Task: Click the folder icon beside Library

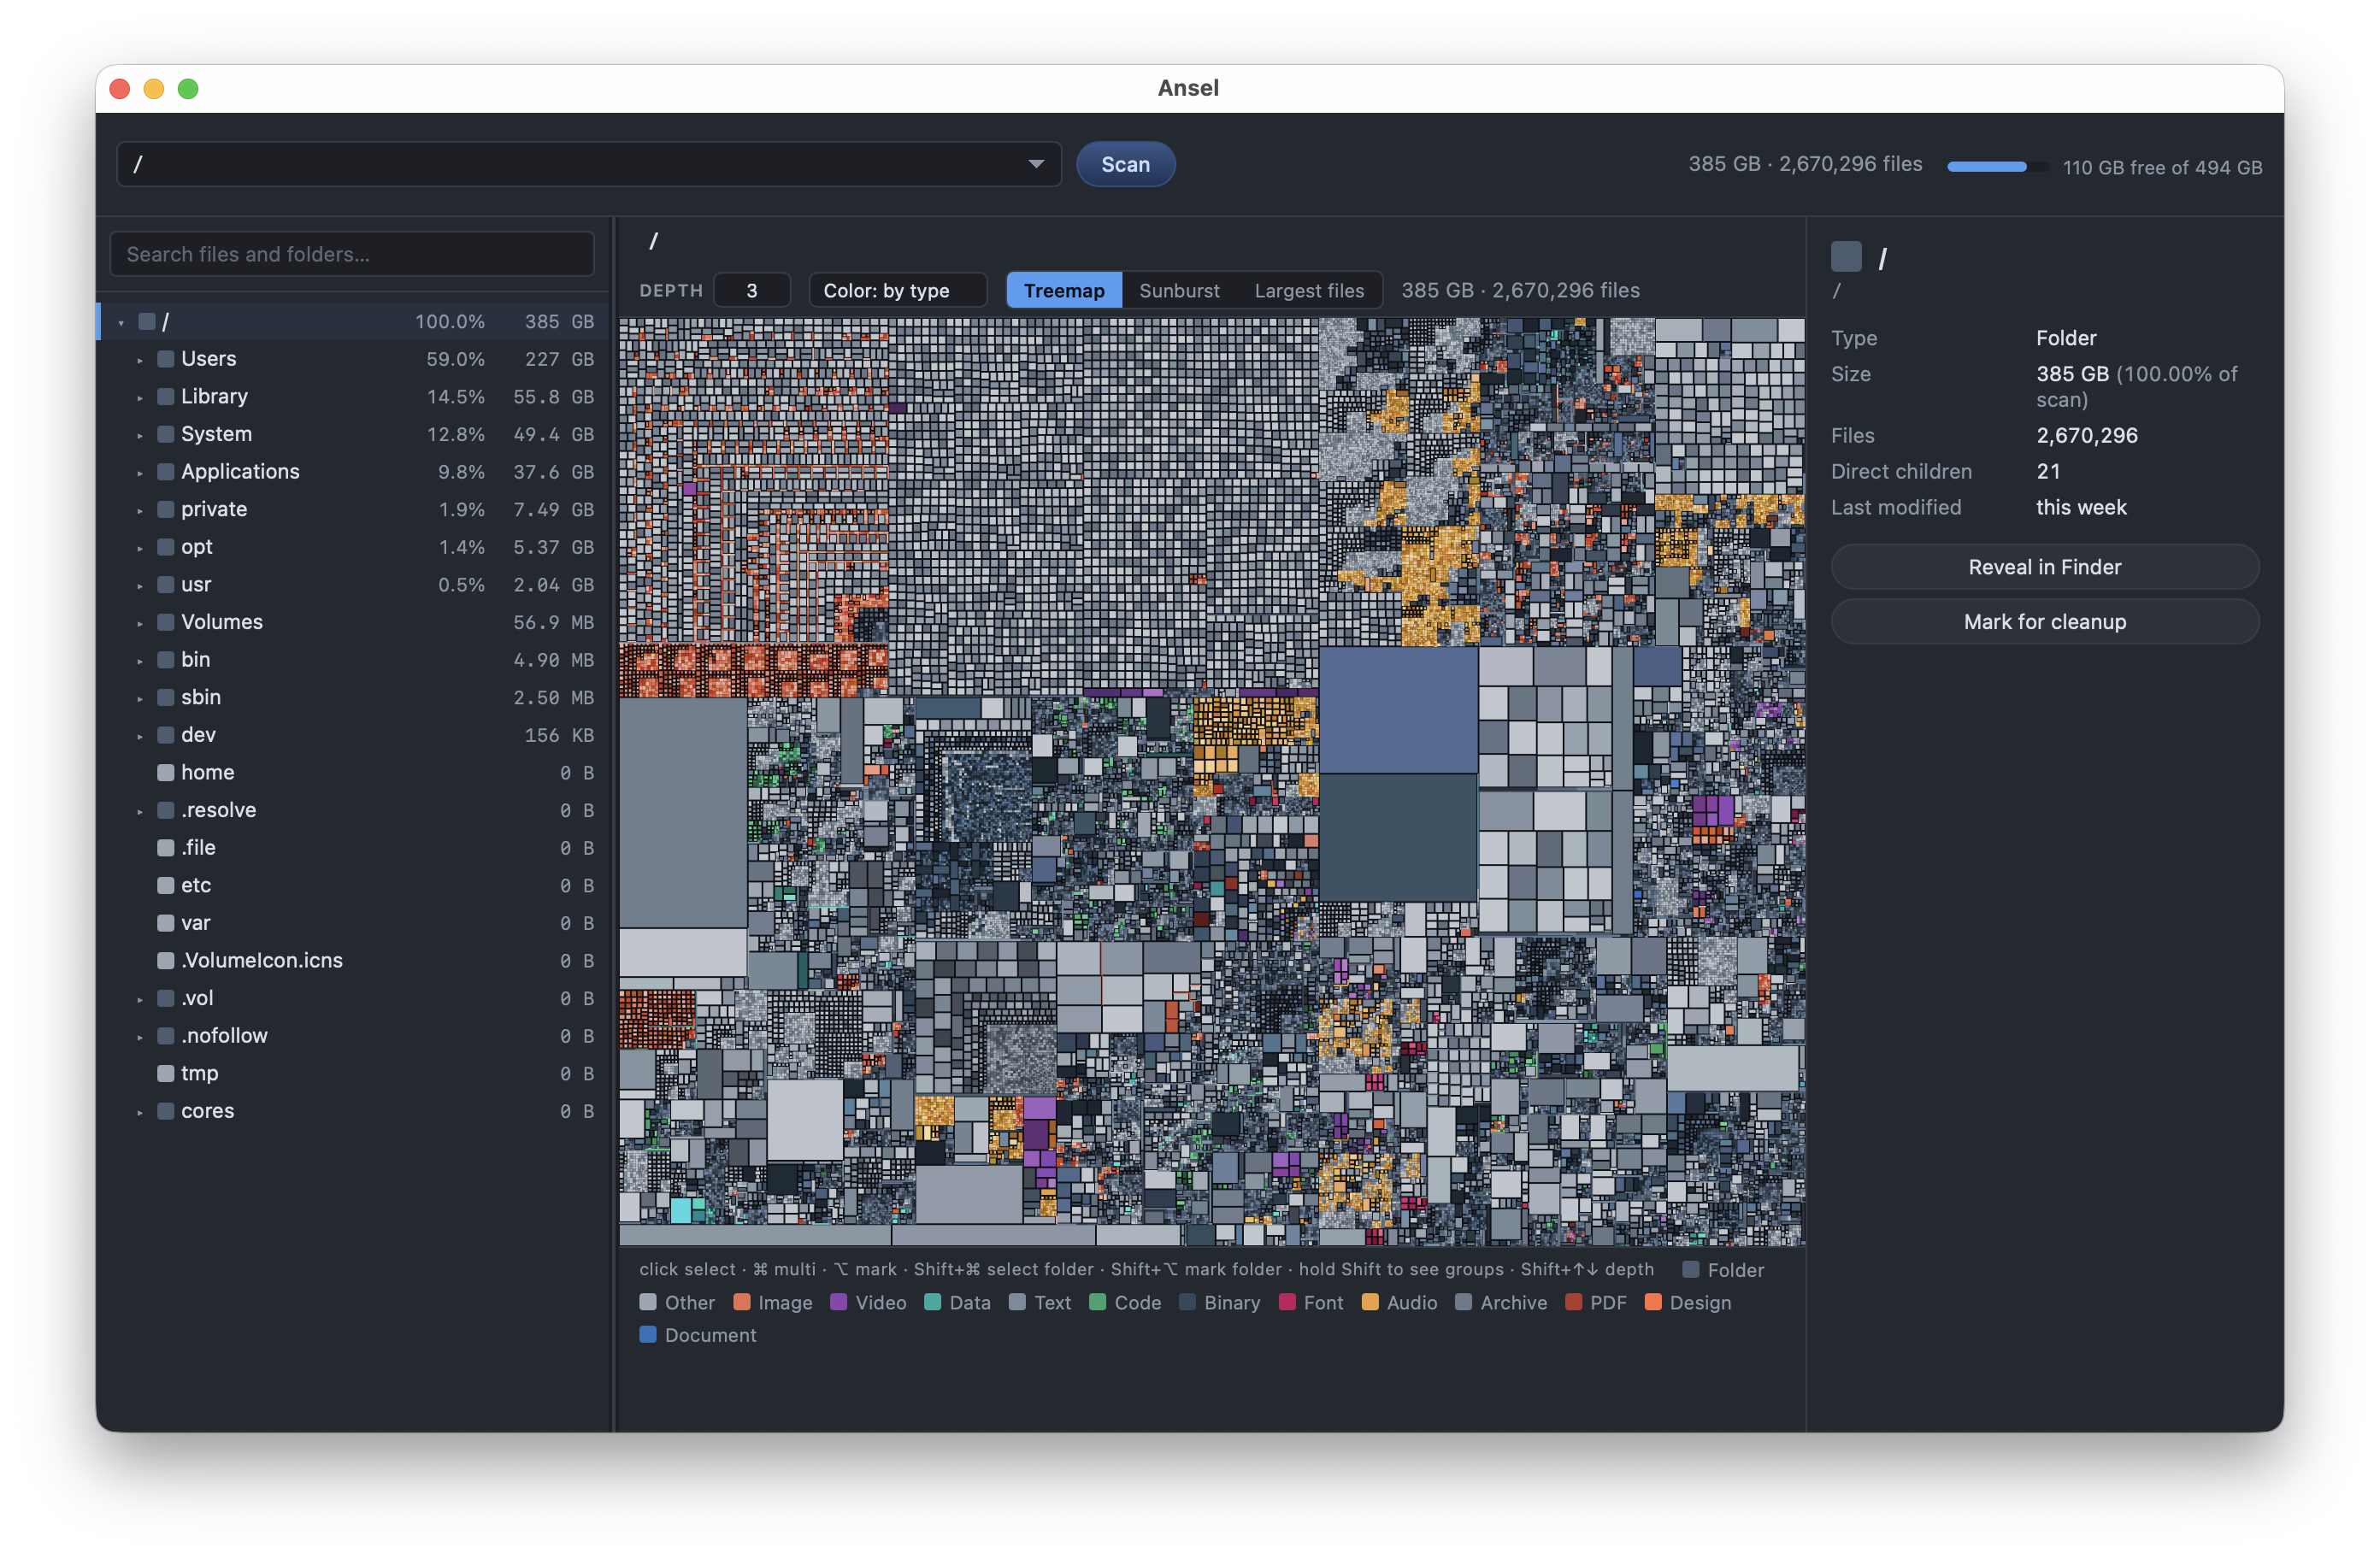Action: point(166,397)
